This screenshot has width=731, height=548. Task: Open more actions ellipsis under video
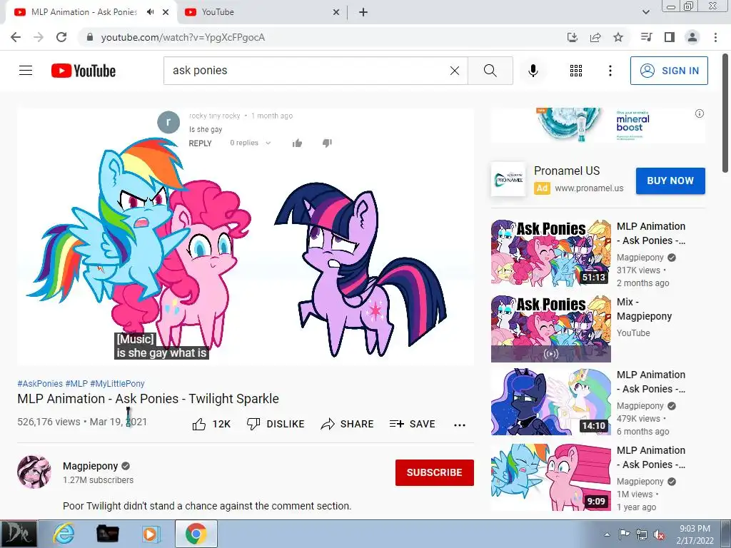460,425
